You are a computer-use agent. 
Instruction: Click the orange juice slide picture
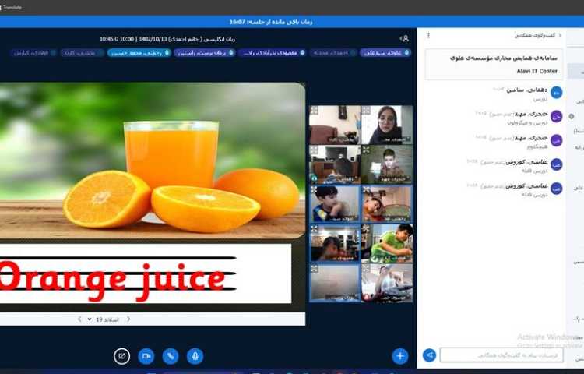(153, 161)
